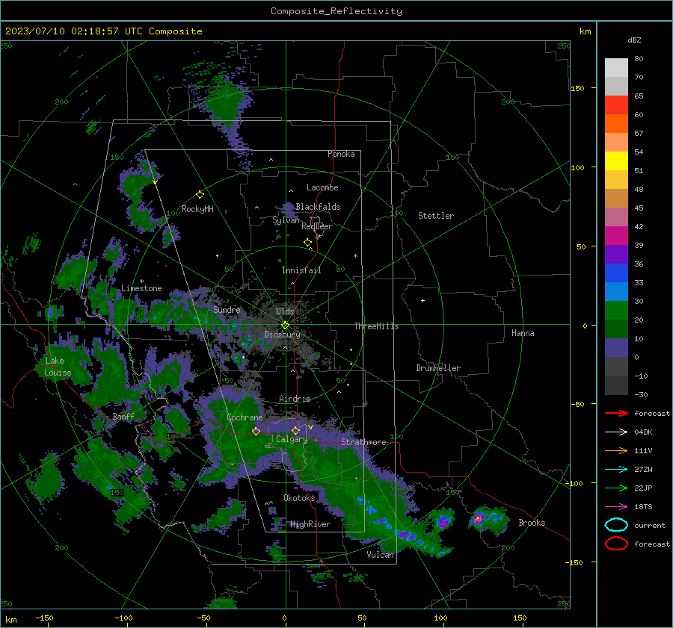
Task: Click the Composite_Reflectivity title
Action: [x=336, y=11]
